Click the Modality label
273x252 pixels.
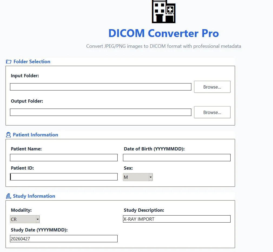21,210
